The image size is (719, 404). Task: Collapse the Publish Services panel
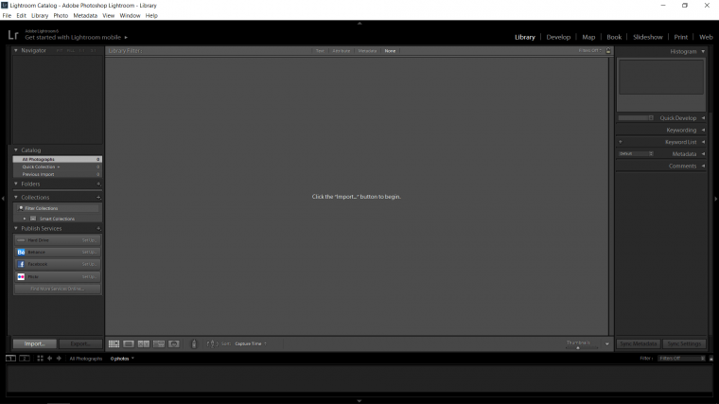click(x=15, y=228)
